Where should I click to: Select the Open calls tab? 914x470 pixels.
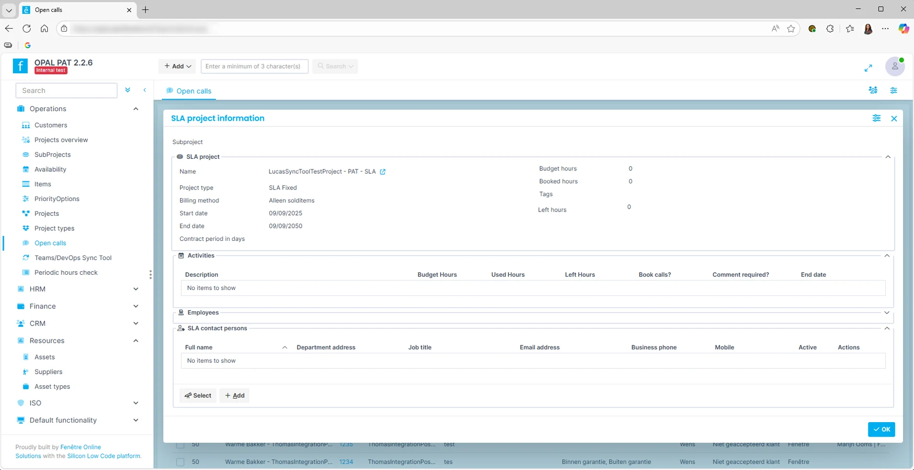tap(189, 91)
